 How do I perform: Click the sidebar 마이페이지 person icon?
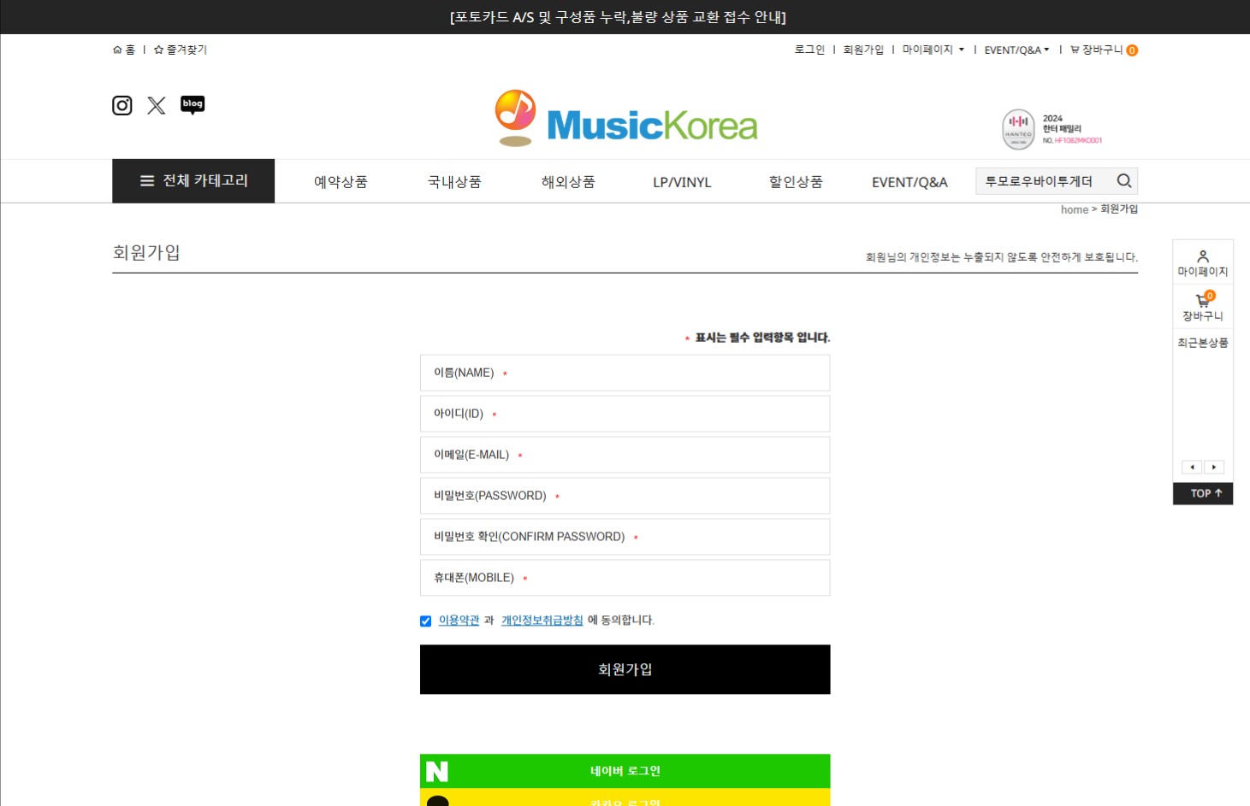point(1203,256)
